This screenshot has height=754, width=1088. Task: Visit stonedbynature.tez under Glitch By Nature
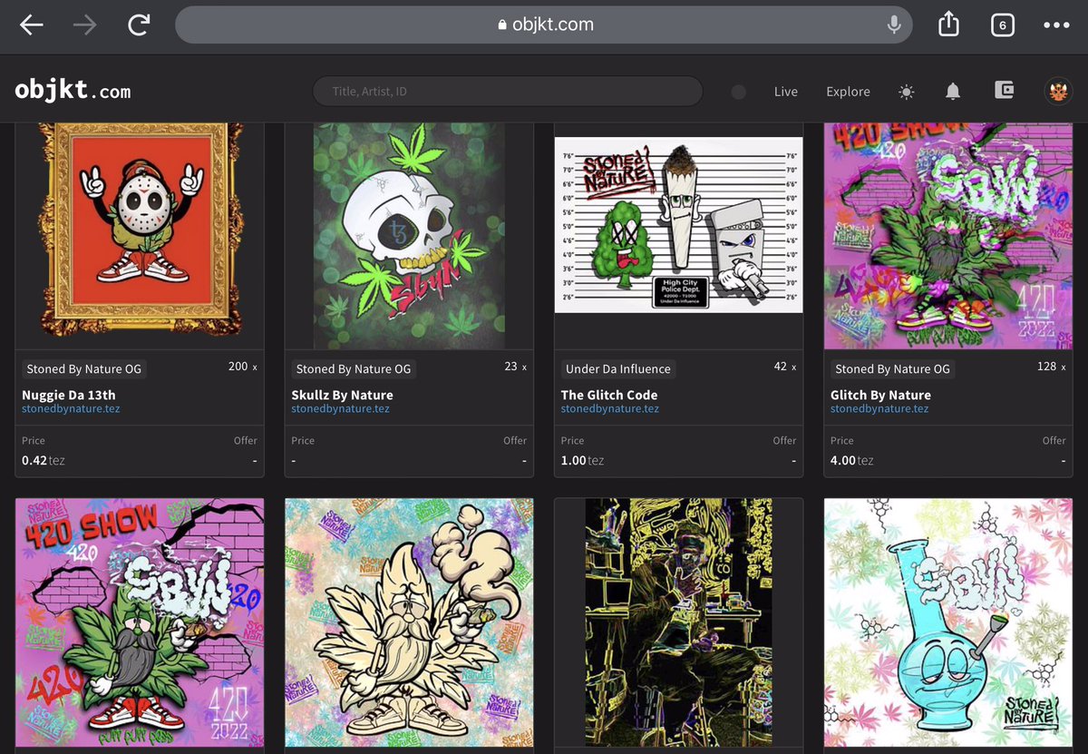[x=879, y=409]
